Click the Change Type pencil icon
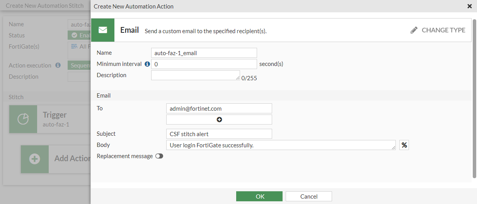The width and height of the screenshot is (477, 204). [414, 30]
